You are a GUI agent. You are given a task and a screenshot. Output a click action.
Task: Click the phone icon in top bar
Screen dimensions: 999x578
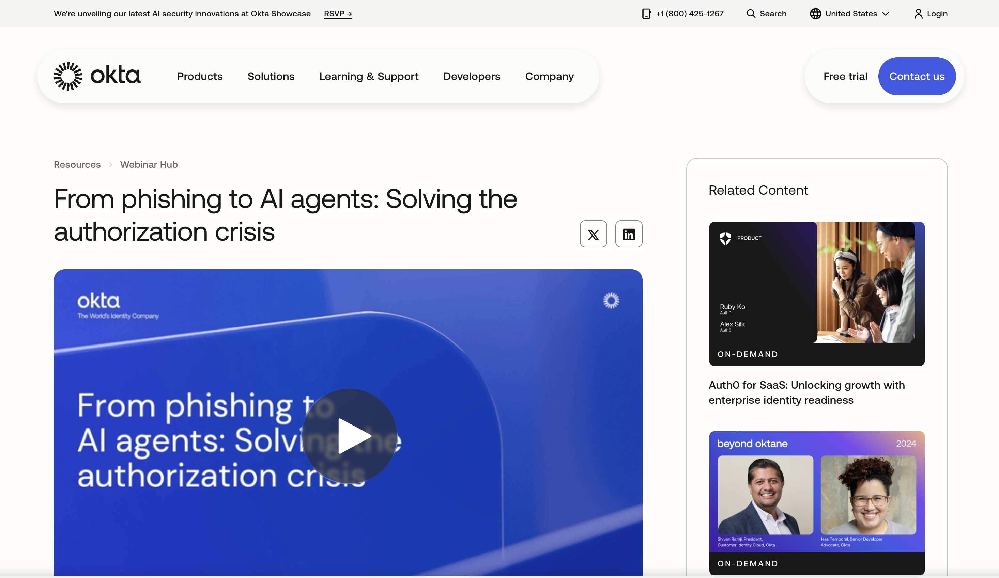646,14
